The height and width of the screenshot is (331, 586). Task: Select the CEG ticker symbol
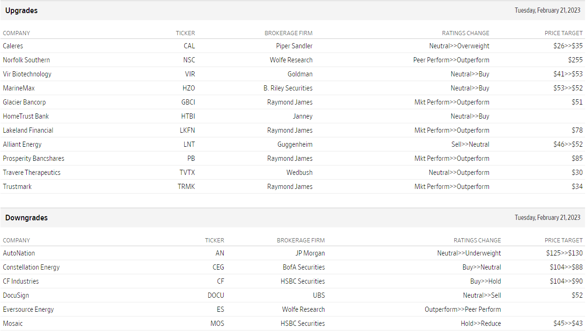[x=218, y=267]
